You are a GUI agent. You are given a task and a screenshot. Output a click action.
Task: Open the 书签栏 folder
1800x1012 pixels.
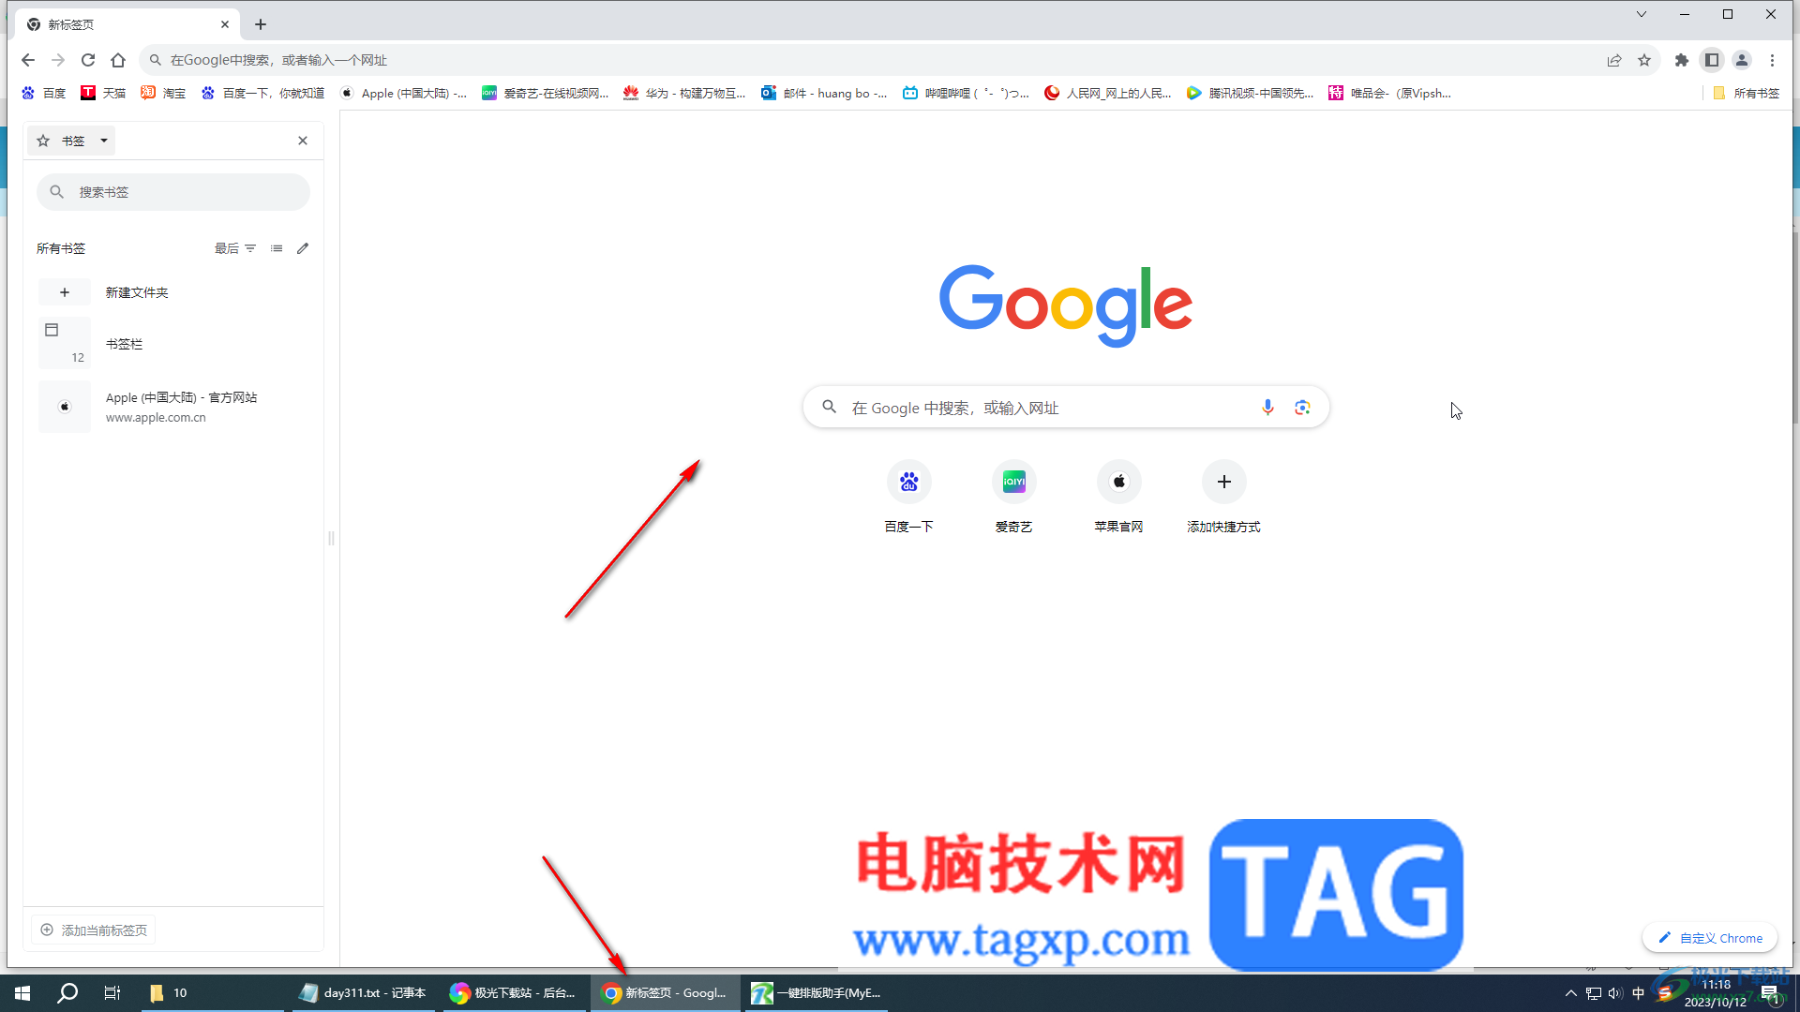(x=173, y=344)
